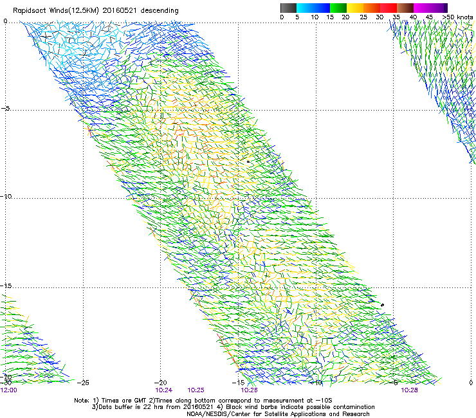This screenshot has width=476, height=418.
Task: Click the purple "10:24" time label
Action: click(x=163, y=390)
